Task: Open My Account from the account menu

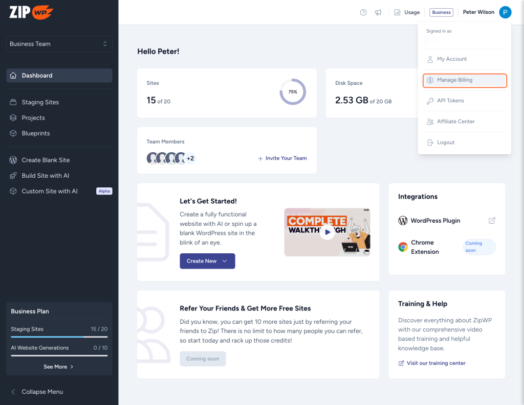Action: [x=451, y=59]
